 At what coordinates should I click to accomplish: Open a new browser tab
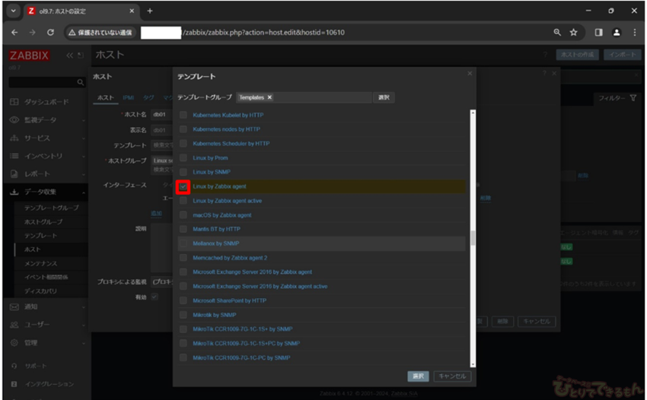(150, 11)
